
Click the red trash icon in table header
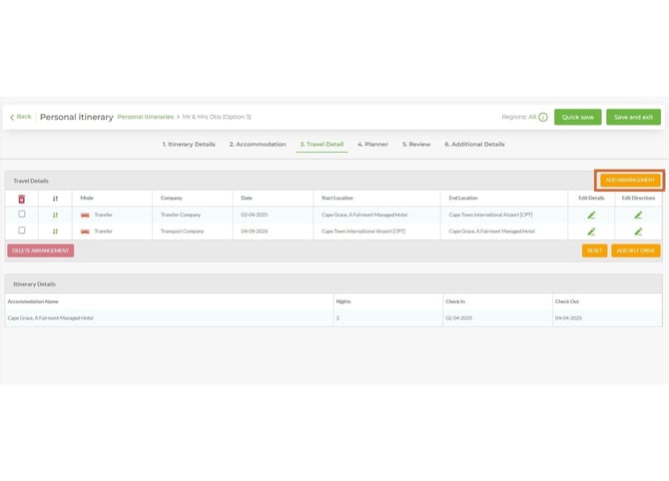coord(21,198)
